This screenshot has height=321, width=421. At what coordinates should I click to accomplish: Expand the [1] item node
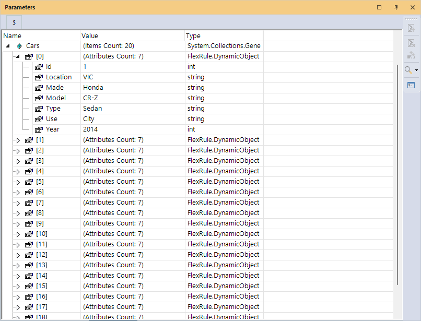pos(18,140)
